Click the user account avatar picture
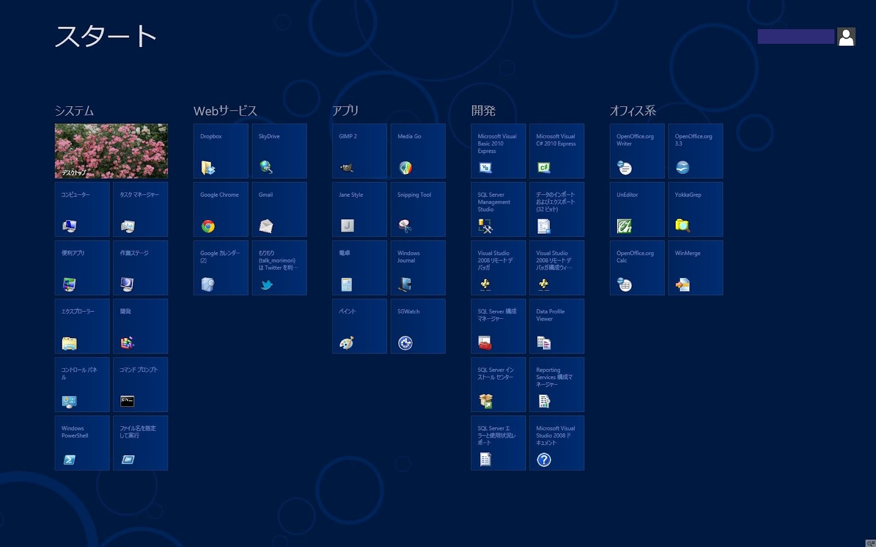876x547 pixels. tap(846, 37)
